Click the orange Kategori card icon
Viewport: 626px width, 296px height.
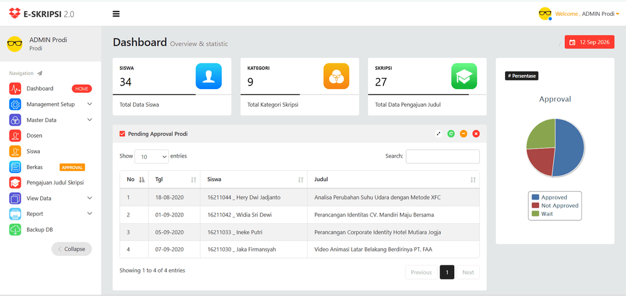point(336,76)
